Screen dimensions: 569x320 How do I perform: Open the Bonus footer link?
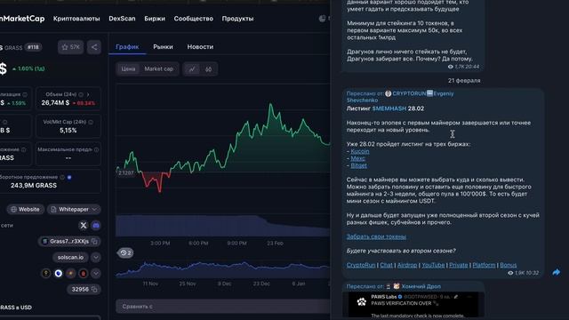coord(508,265)
